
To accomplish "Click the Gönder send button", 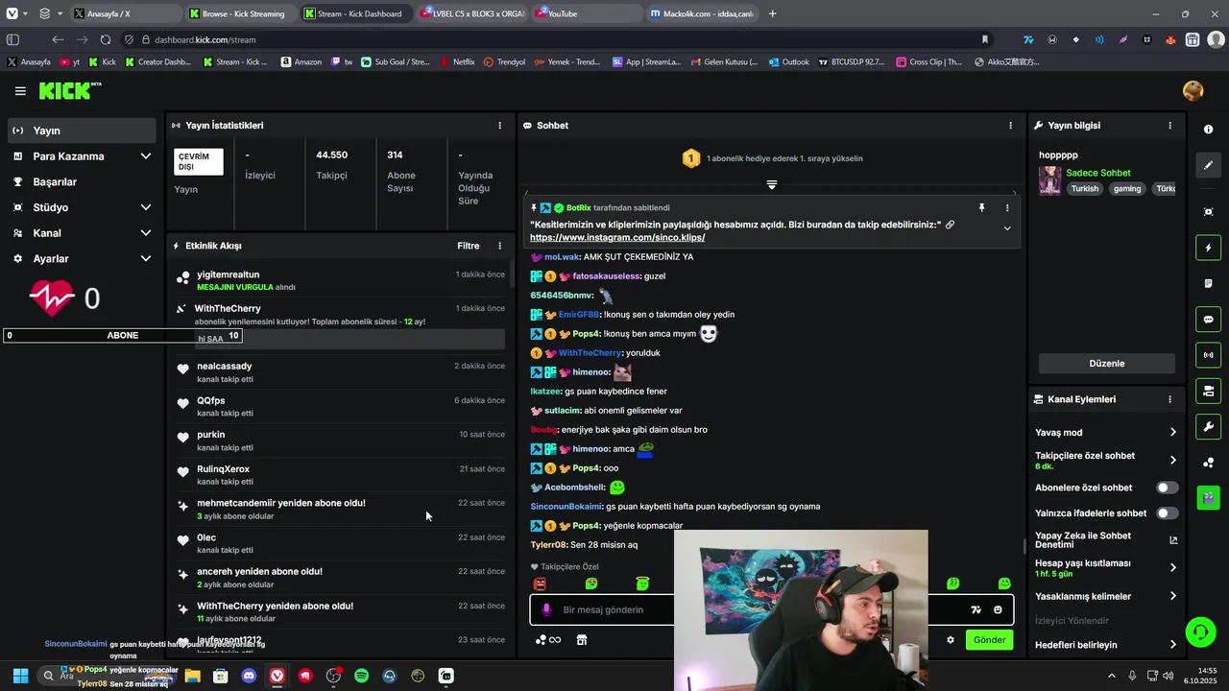I will pyautogui.click(x=989, y=640).
